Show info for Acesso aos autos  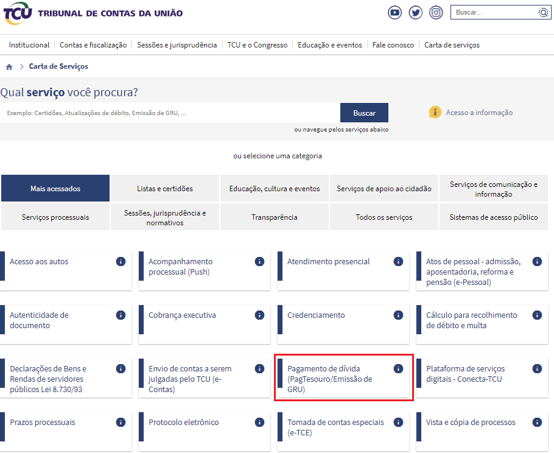[x=121, y=261]
